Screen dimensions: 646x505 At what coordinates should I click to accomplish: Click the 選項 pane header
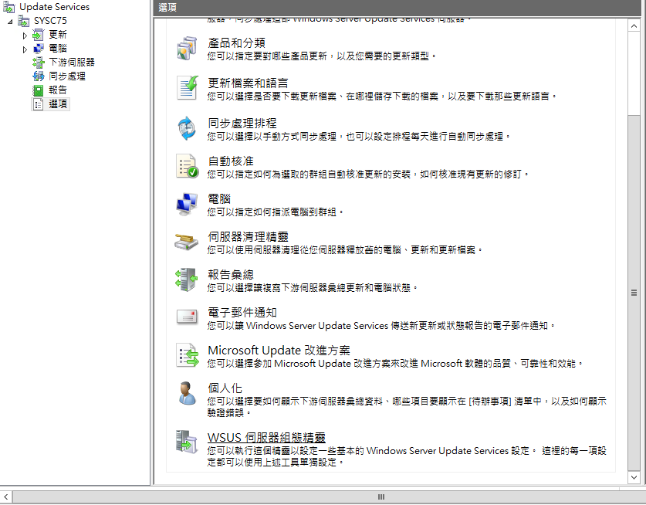397,8
